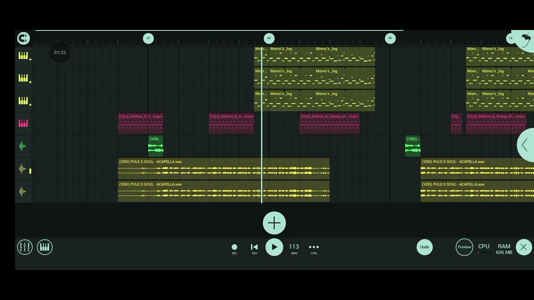The width and height of the screenshot is (534, 300).
Task: Start playback with the Play button
Action: coord(274,247)
